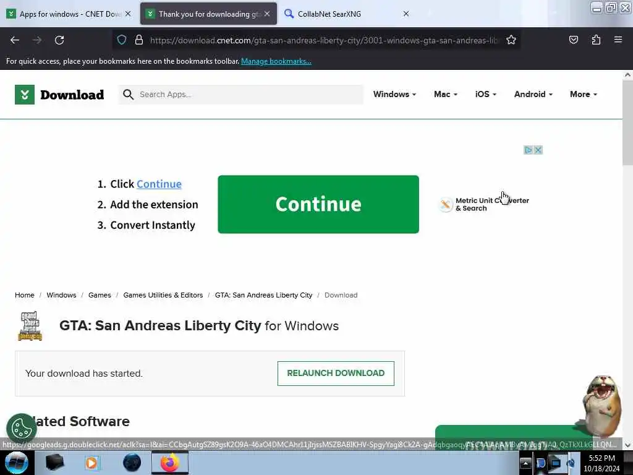Image resolution: width=633 pixels, height=475 pixels.
Task: Open the Firefox hamburger menu
Action: (x=618, y=40)
